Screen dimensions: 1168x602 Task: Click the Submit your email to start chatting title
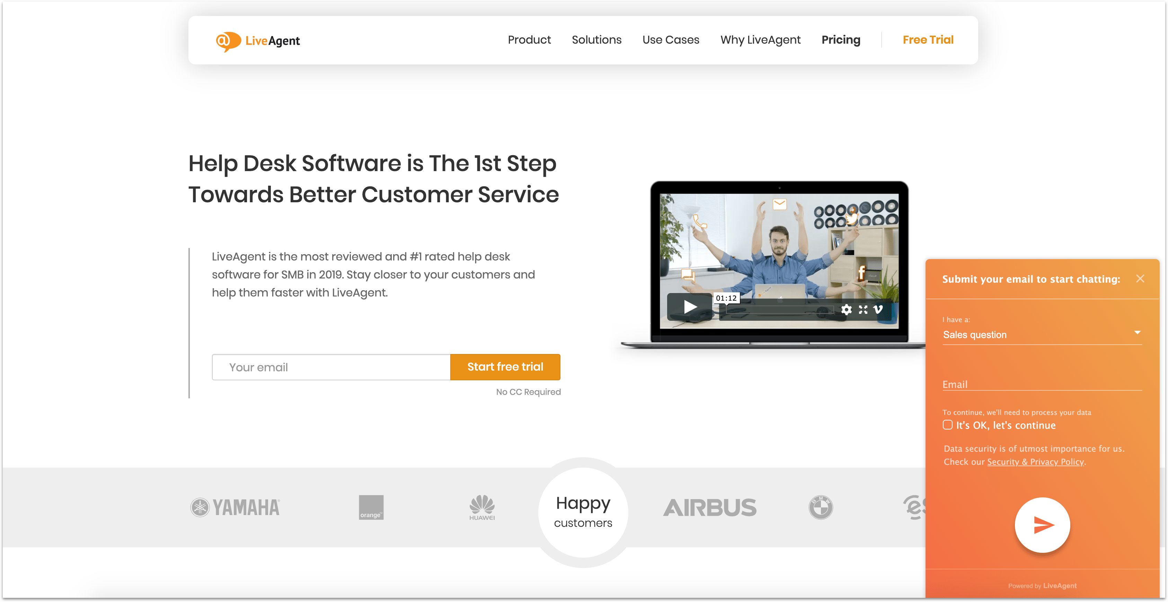click(x=1030, y=279)
